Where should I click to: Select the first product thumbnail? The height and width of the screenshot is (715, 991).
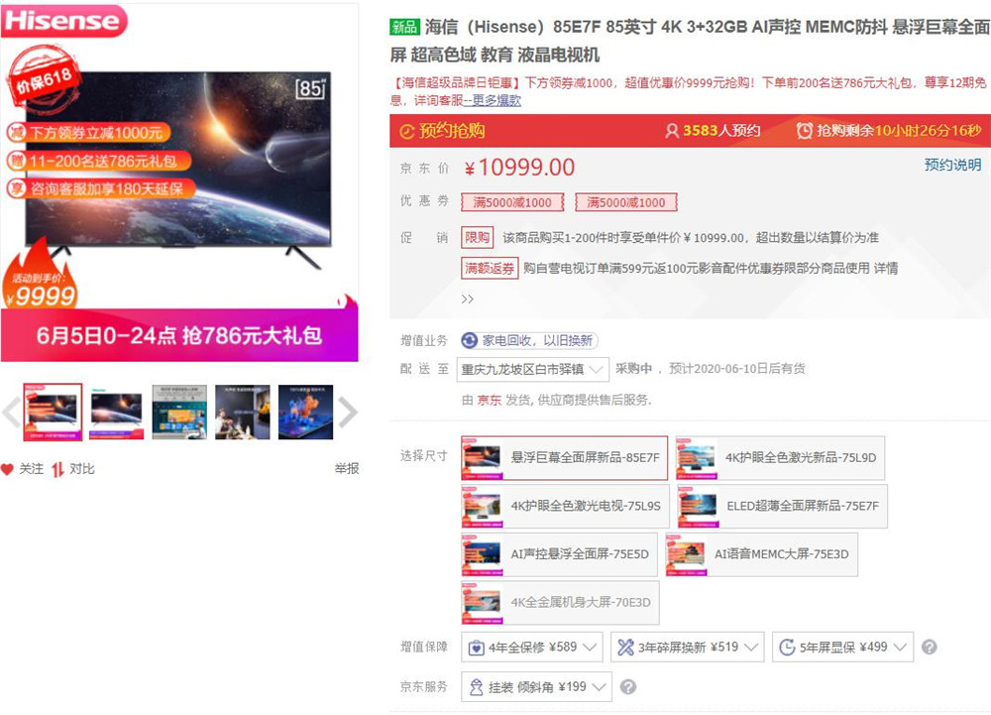(x=54, y=413)
